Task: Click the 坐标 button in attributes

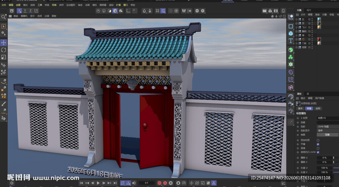Action: tap(318, 108)
